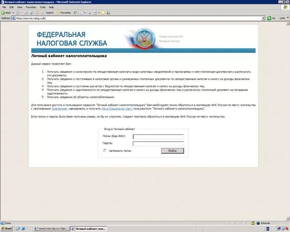Click the page icon in the address bar

point(13,18)
